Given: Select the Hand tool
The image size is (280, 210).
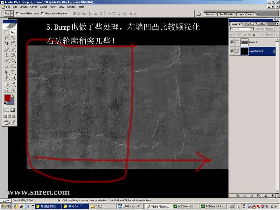Looking at the screenshot, I should tap(7, 89).
